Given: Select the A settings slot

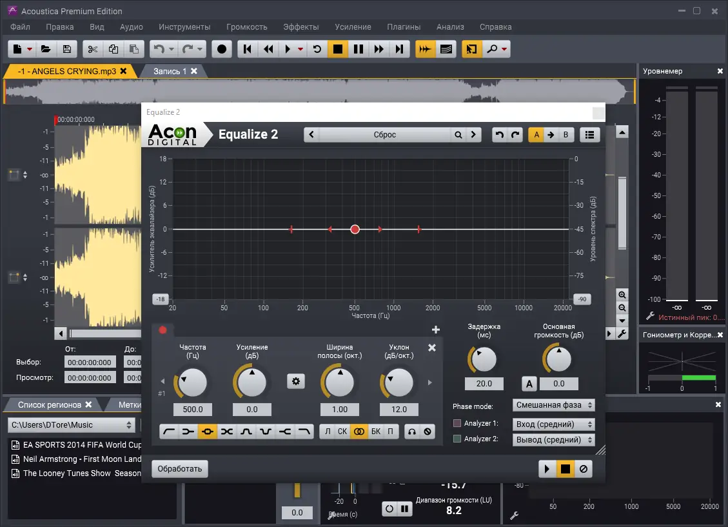Looking at the screenshot, I should pyautogui.click(x=536, y=135).
